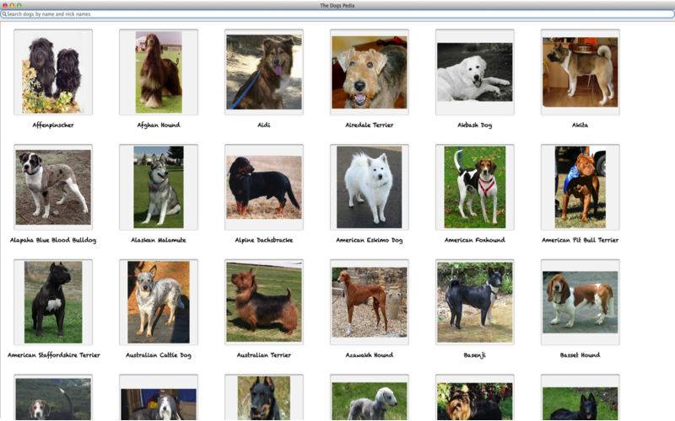Select the Basenji dog image

click(474, 301)
